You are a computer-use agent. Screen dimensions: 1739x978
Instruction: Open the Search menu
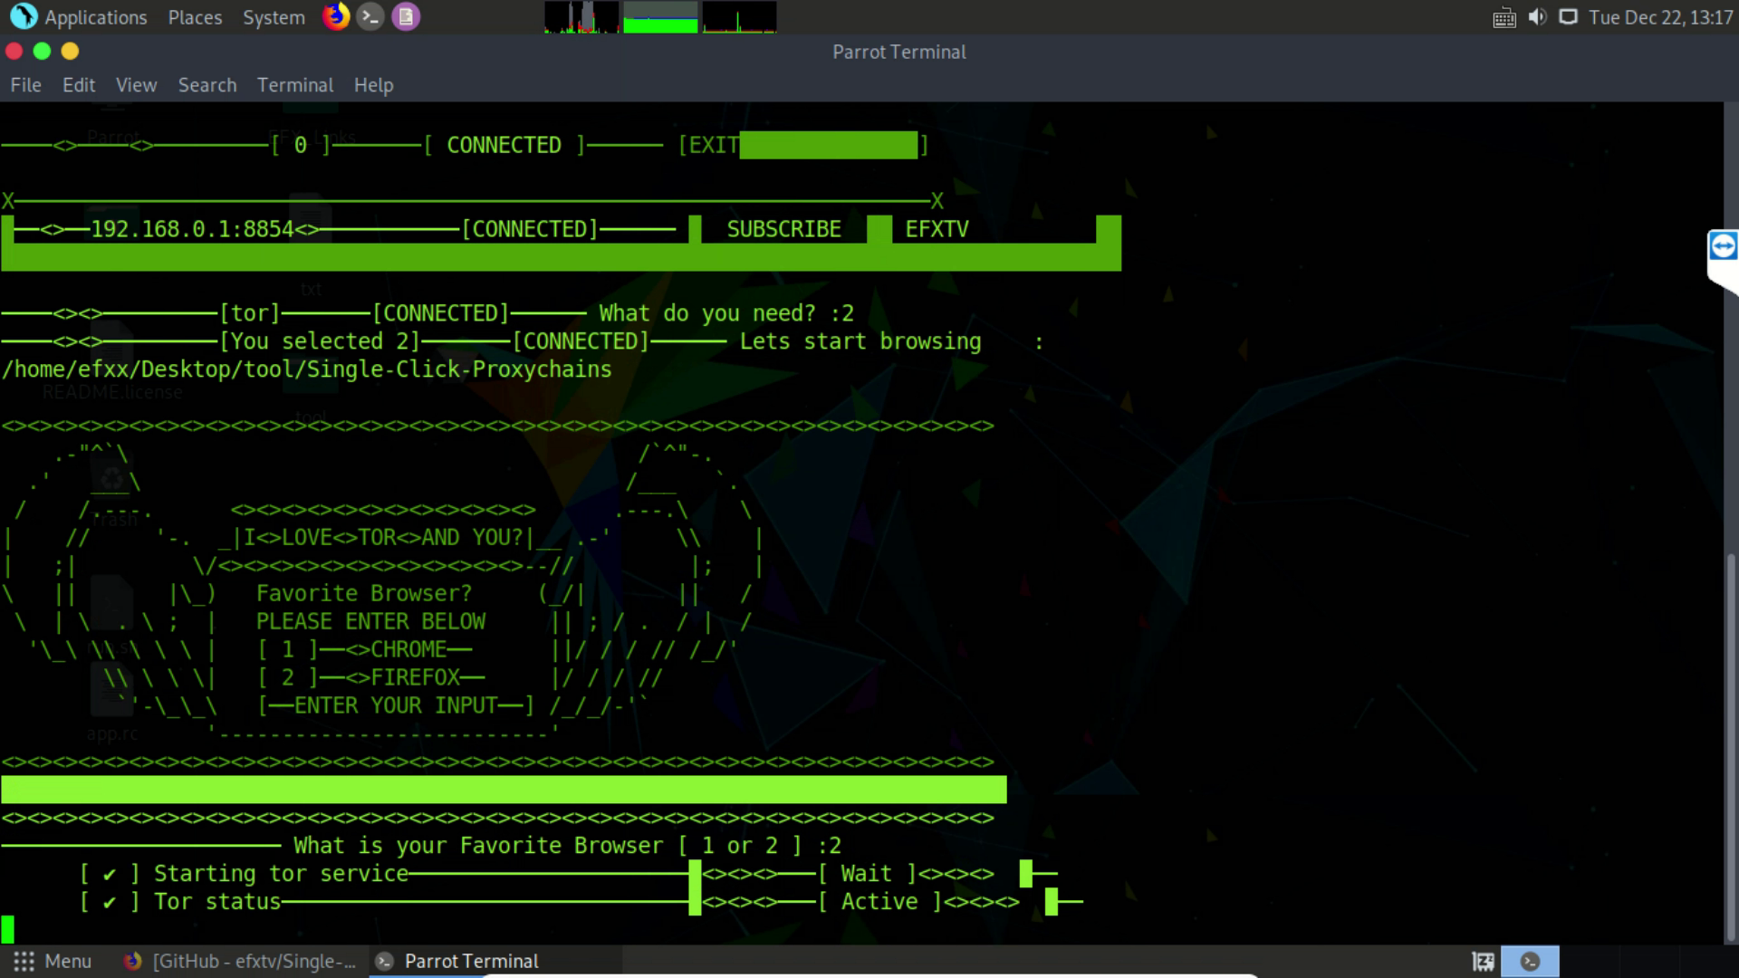tap(207, 85)
